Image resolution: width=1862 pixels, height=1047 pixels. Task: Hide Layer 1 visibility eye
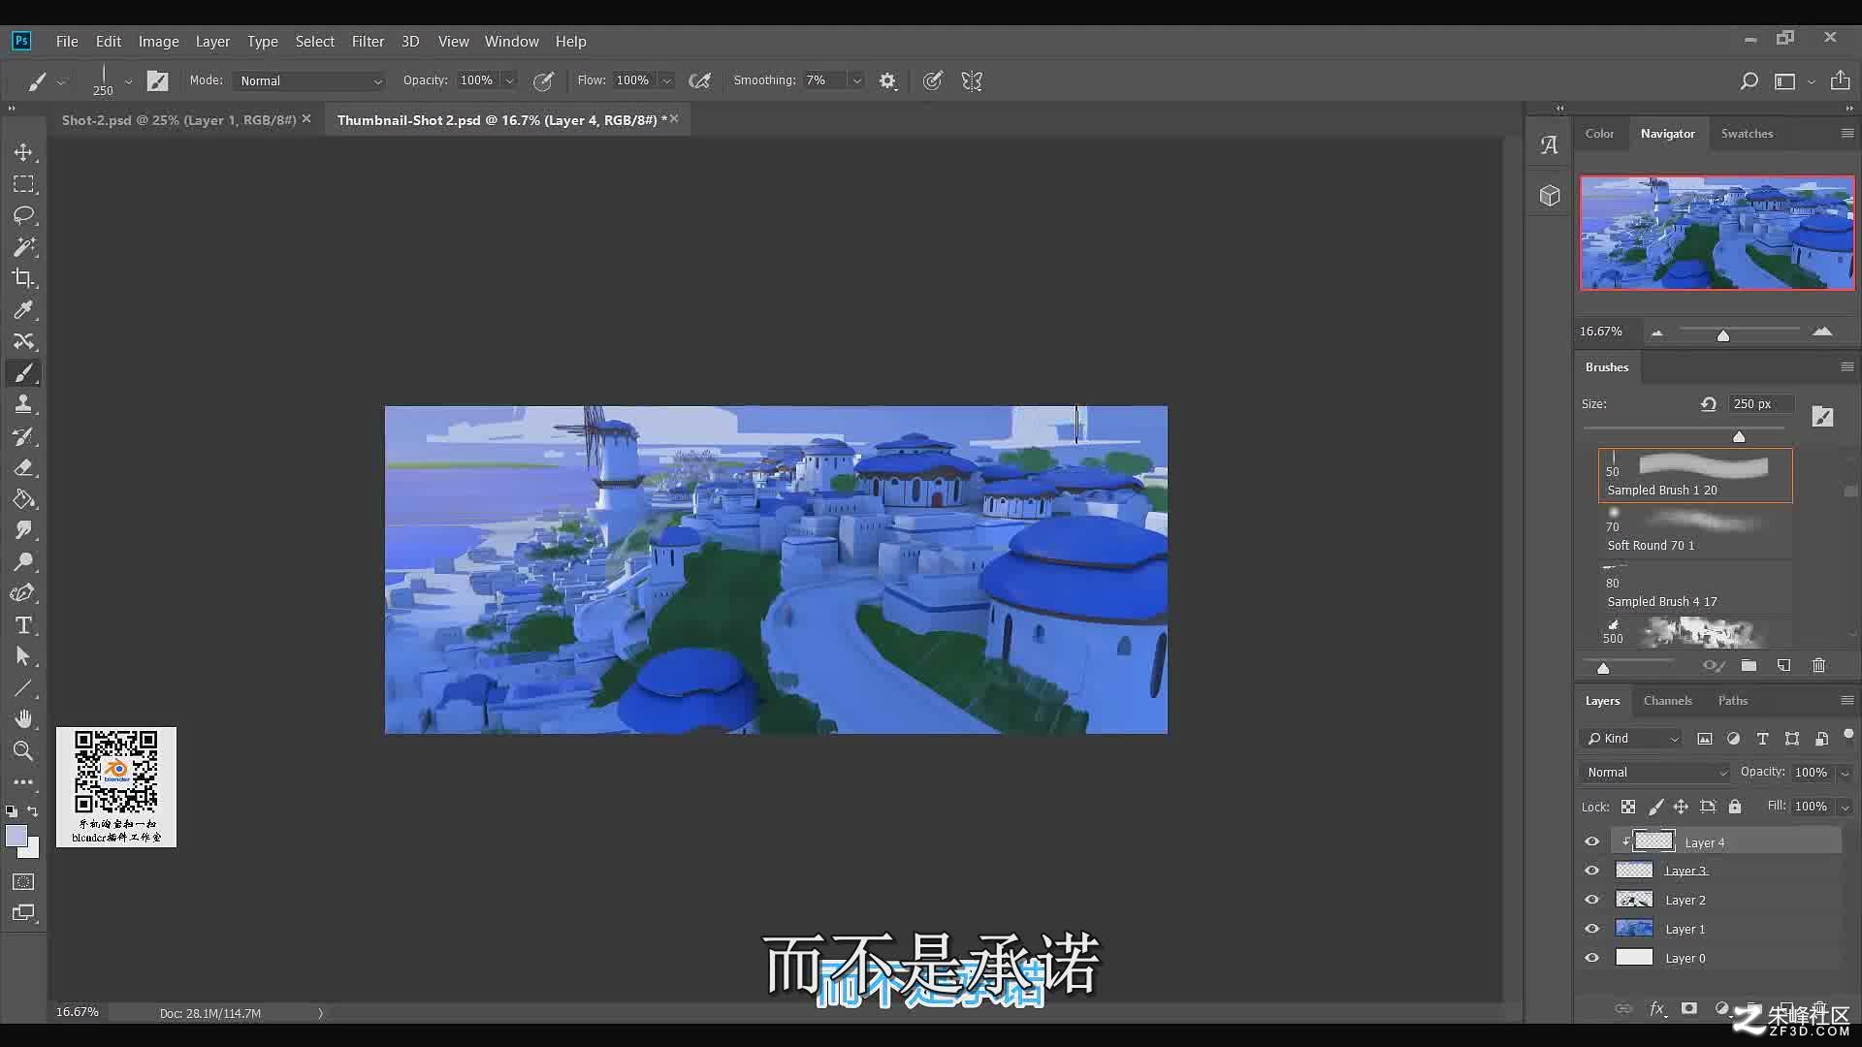pos(1591,929)
